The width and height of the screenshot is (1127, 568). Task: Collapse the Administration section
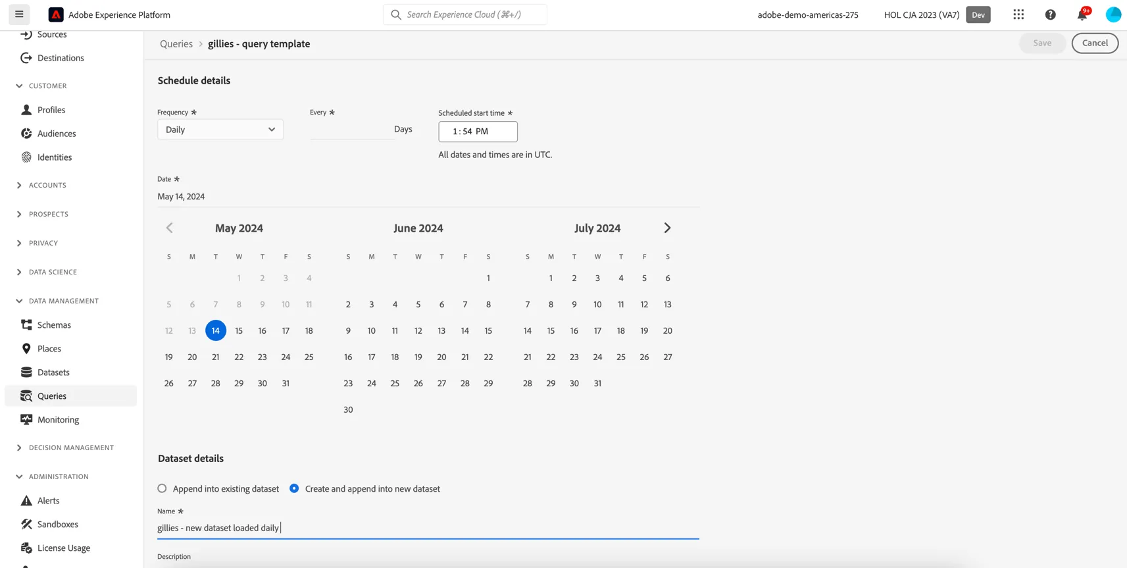coord(19,477)
